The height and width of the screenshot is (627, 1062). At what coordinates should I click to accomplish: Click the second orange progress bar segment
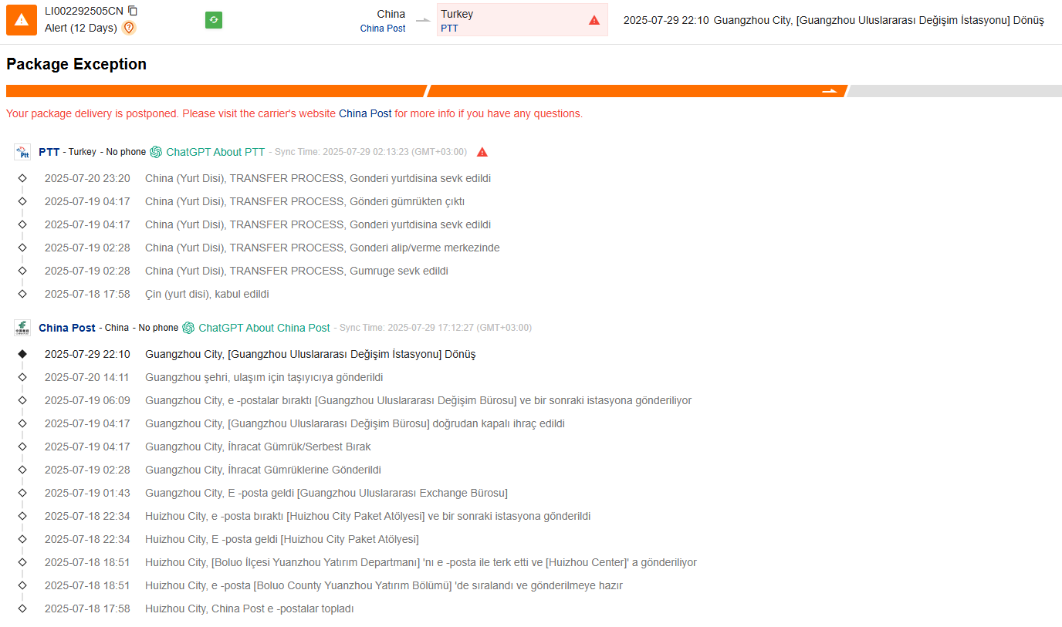point(638,91)
